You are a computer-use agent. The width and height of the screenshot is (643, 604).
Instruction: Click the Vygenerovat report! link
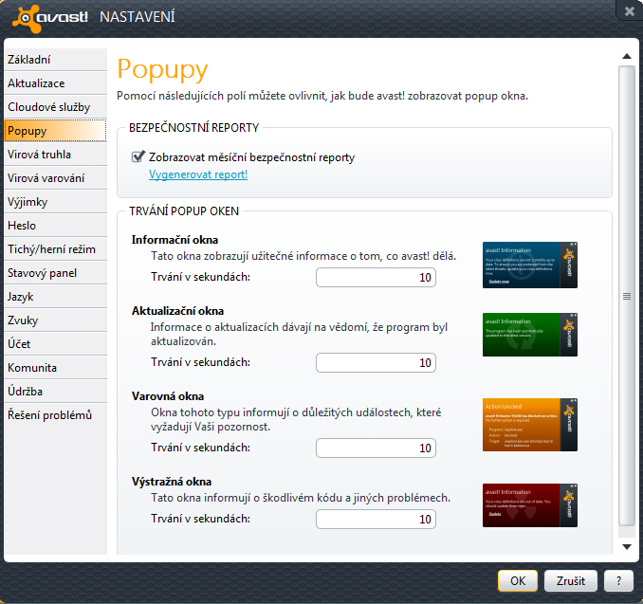coord(198,174)
